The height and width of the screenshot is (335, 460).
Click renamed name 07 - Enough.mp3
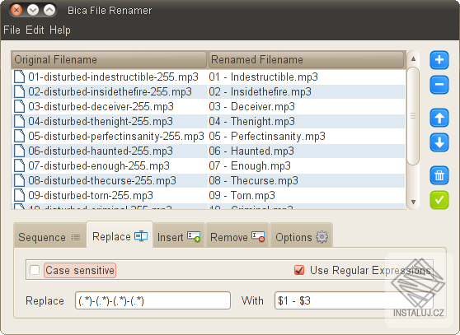250,165
